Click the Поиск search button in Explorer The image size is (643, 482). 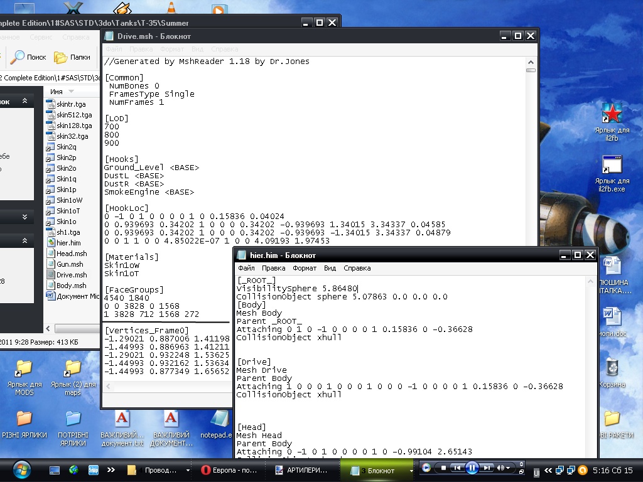coord(29,57)
